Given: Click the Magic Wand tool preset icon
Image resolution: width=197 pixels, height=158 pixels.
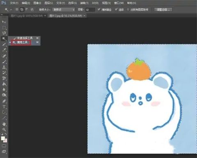Looking at the screenshot, I should (x=7, y=9).
